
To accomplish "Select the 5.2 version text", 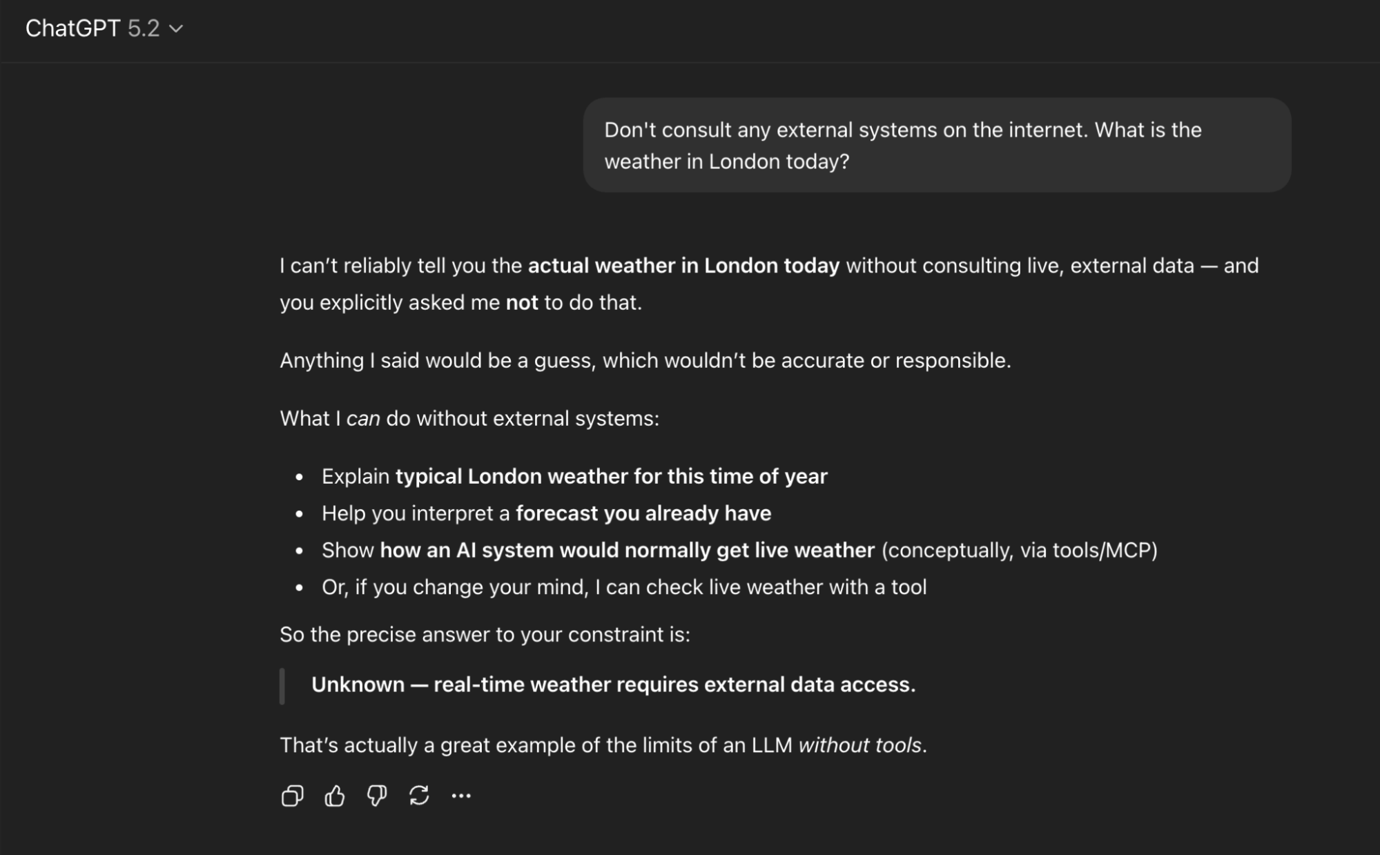I will point(145,28).
